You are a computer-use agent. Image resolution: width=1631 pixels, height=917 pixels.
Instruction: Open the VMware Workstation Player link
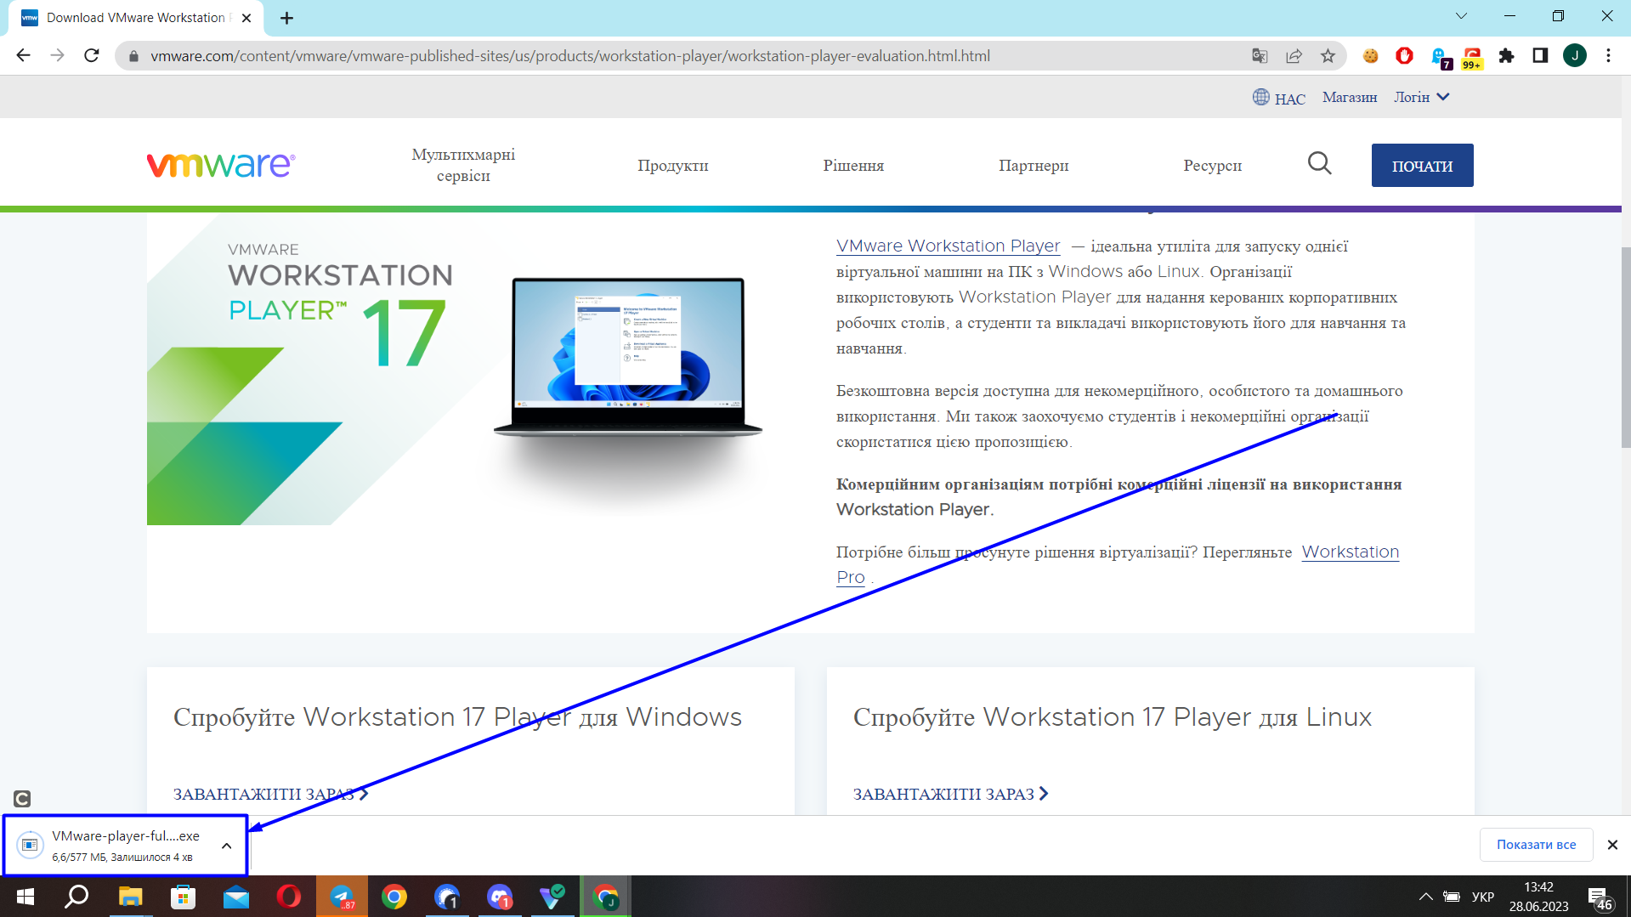pyautogui.click(x=948, y=246)
